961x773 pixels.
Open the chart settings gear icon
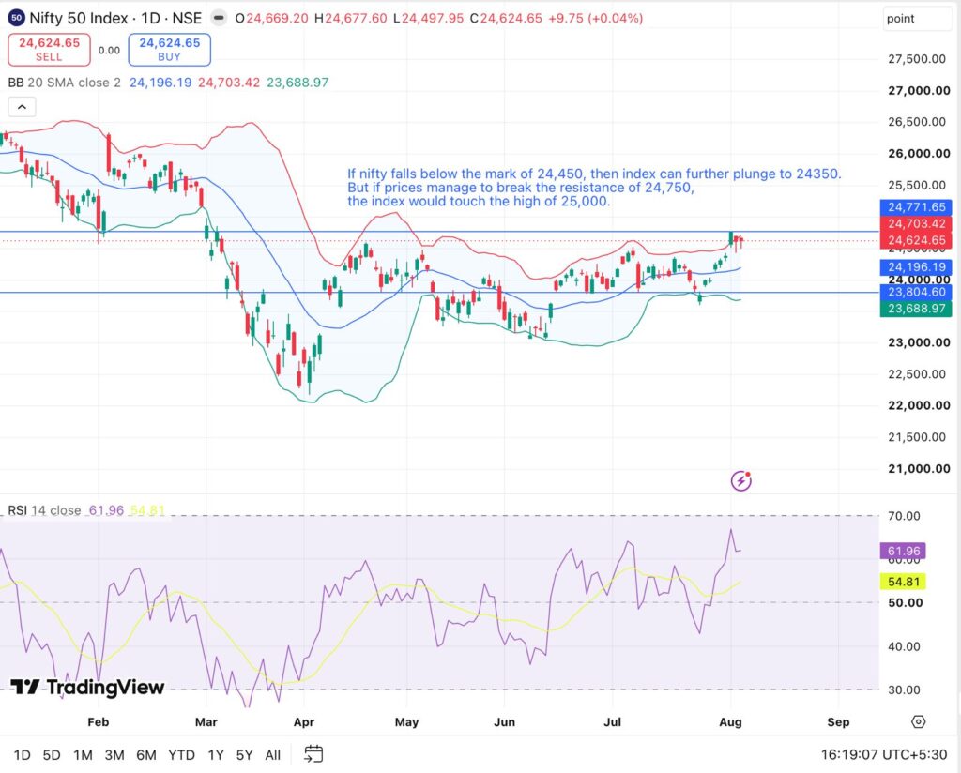tap(918, 721)
